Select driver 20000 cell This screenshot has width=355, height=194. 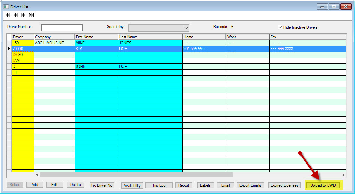pyautogui.click(x=23, y=49)
